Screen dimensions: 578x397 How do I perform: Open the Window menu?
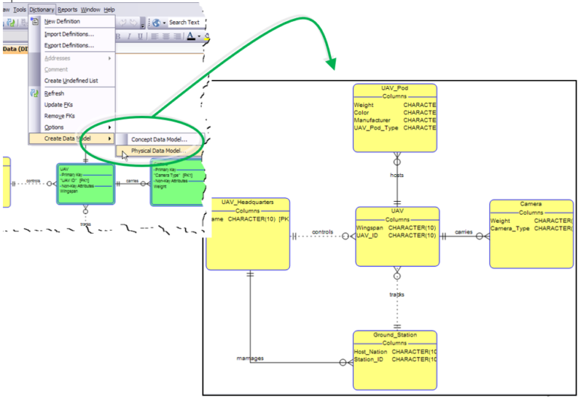point(90,10)
